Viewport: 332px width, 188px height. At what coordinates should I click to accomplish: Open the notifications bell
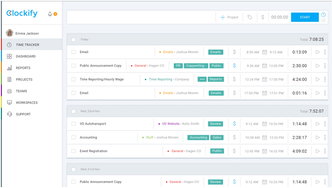click(x=50, y=14)
